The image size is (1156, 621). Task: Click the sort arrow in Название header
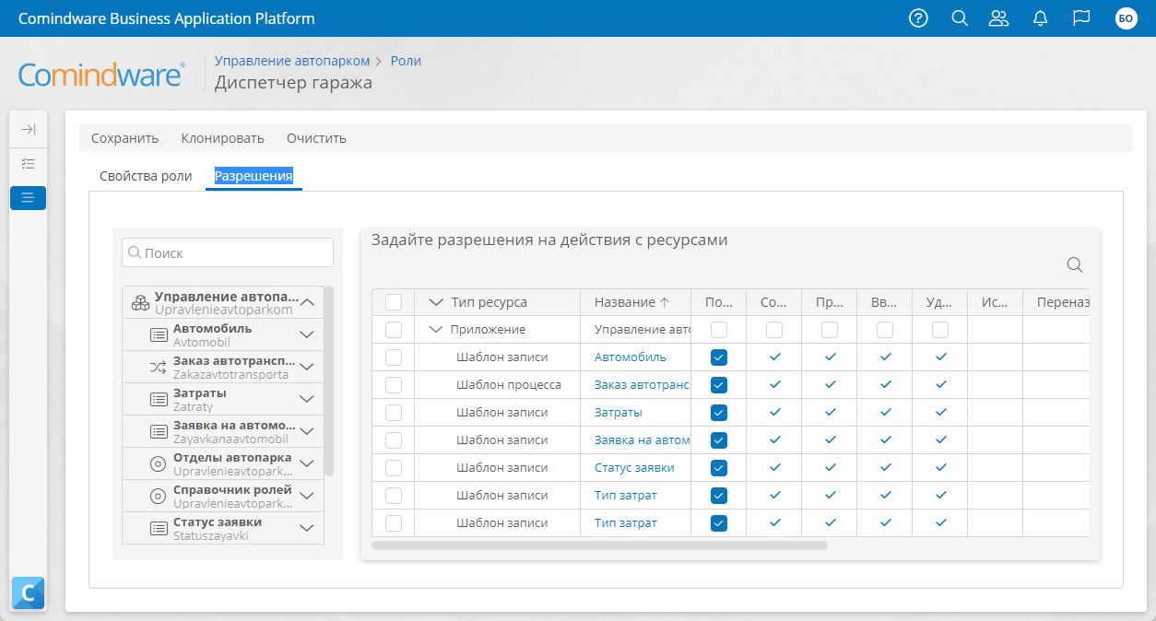[x=664, y=302]
